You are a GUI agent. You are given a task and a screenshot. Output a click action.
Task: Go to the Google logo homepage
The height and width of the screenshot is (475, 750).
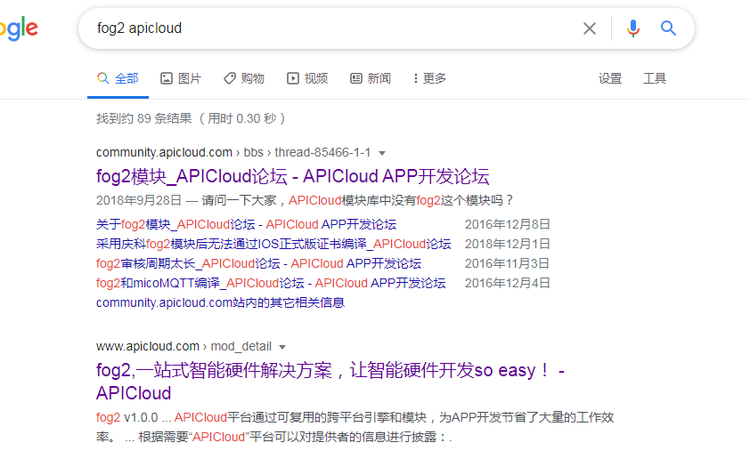(x=19, y=28)
